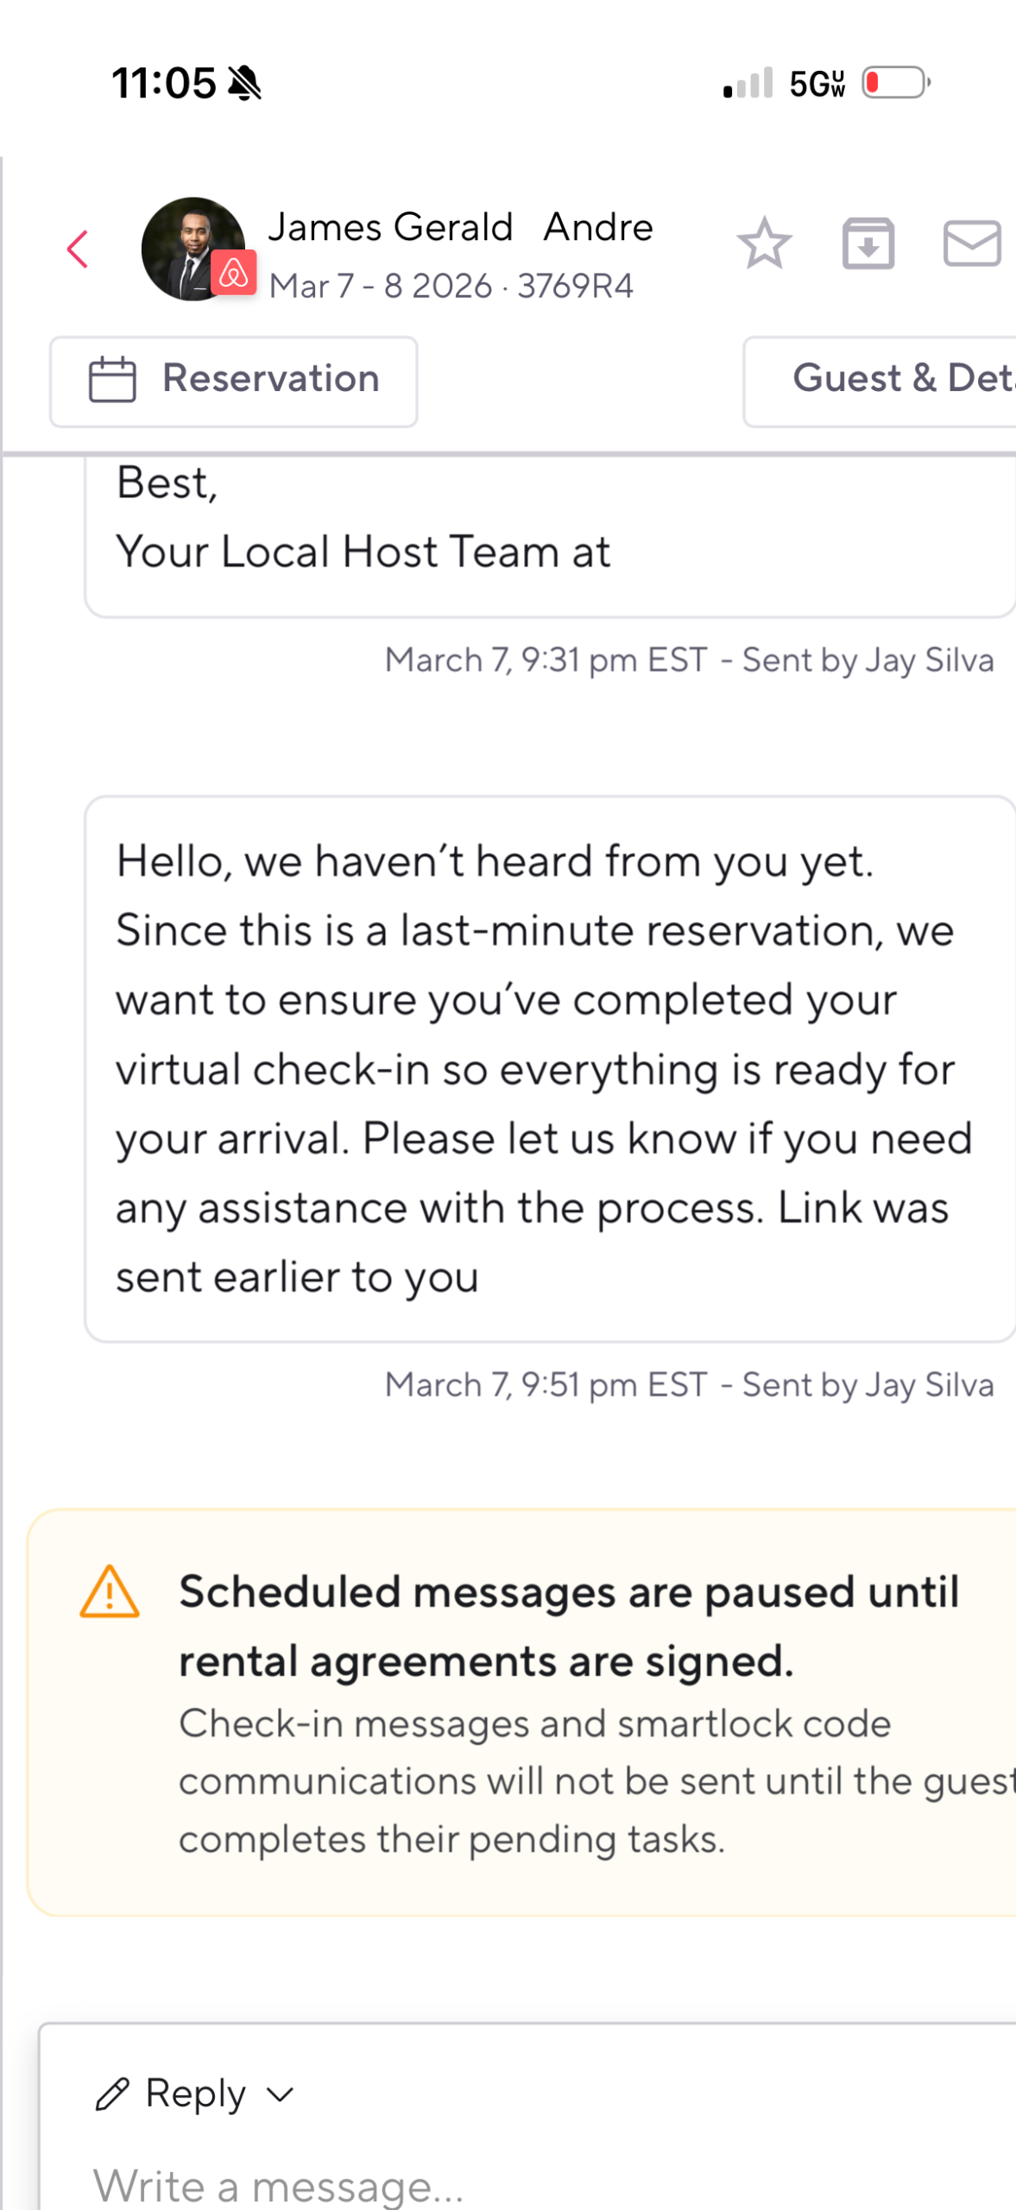Tap the pencil icon beside Reply
This screenshot has width=1016, height=2210.
coord(112,2094)
